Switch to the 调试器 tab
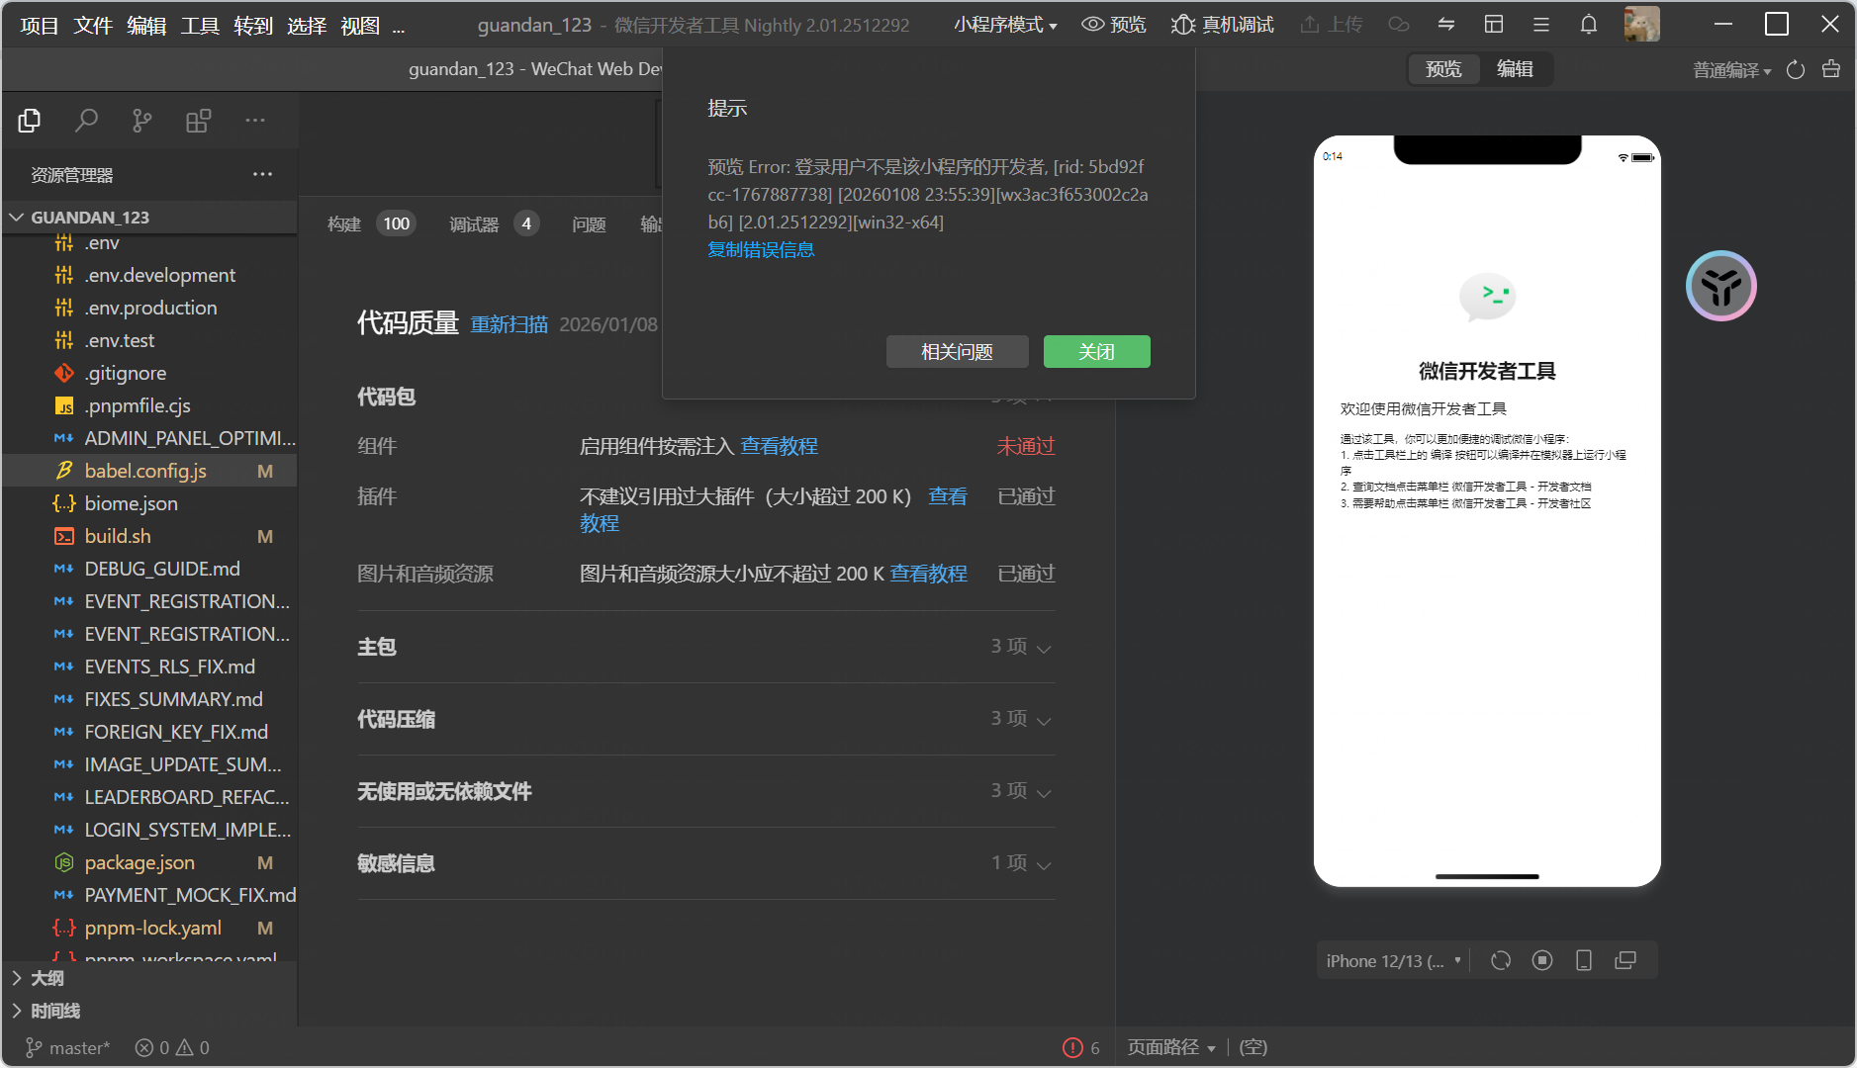This screenshot has width=1857, height=1068. coord(494,224)
